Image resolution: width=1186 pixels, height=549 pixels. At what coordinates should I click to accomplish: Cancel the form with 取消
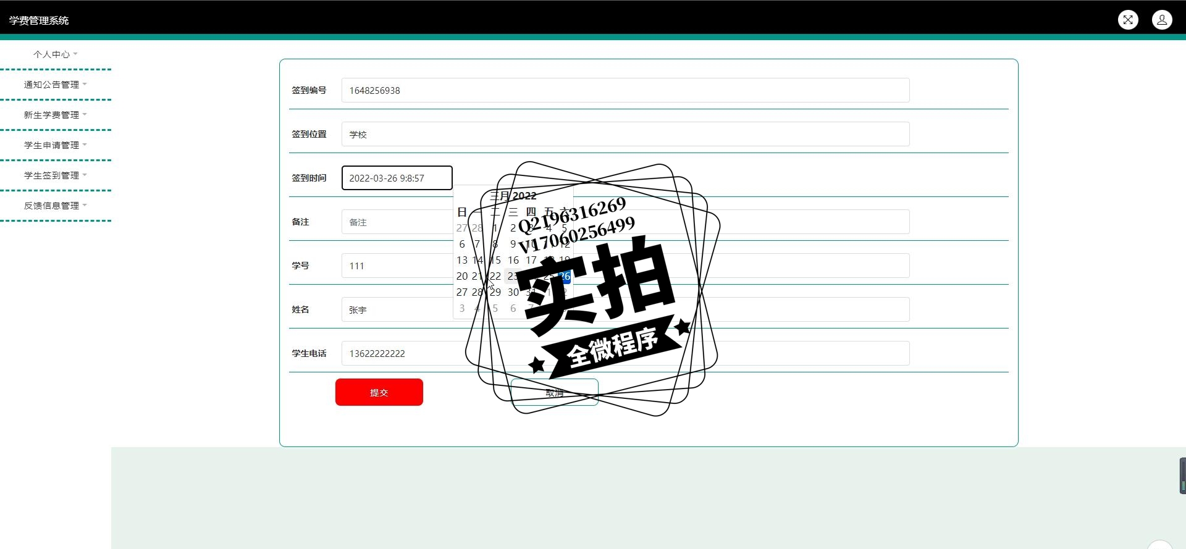(x=555, y=392)
